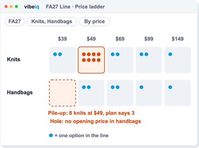
Task: Click the Knits $99 cell
Action: click(x=149, y=60)
